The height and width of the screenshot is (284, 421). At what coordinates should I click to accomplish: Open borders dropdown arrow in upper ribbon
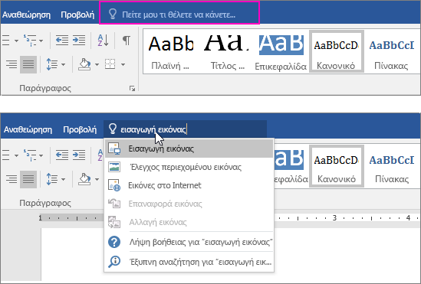[123, 64]
